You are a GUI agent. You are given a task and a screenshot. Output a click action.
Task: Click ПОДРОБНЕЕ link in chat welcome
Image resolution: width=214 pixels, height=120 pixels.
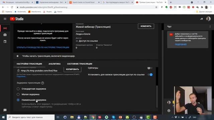181,44
